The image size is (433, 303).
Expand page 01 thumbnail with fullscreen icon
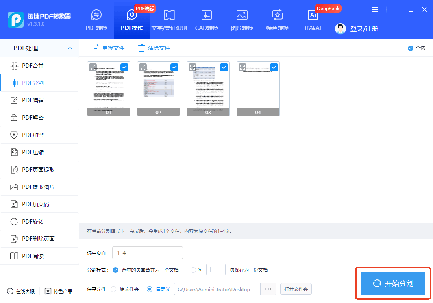point(93,67)
